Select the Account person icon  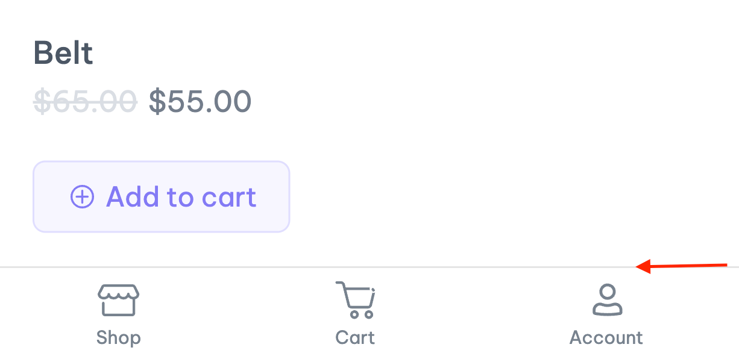[607, 300]
